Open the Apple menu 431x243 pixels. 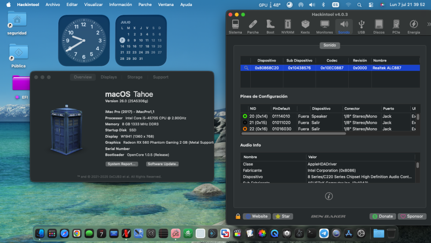coord(9,5)
